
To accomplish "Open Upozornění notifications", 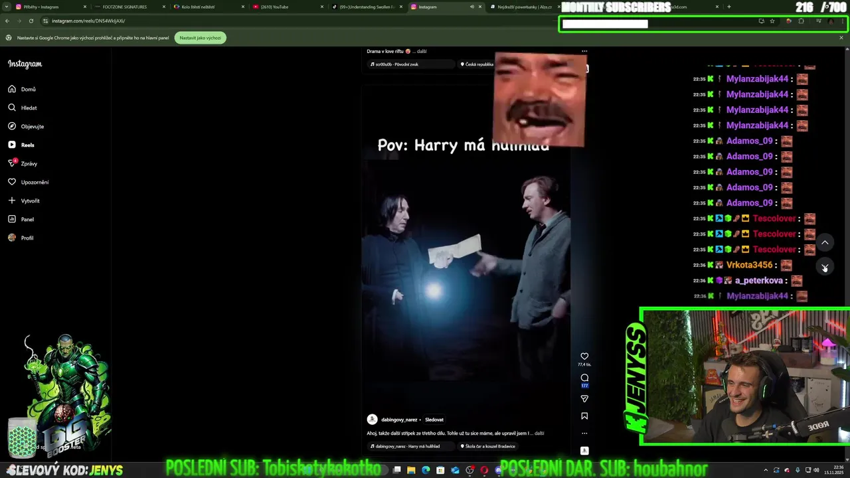I will click(28, 182).
